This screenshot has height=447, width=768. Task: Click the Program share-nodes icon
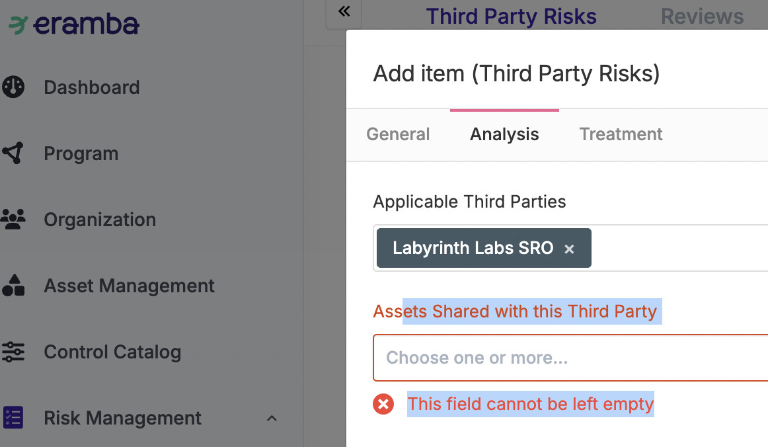coord(13,153)
